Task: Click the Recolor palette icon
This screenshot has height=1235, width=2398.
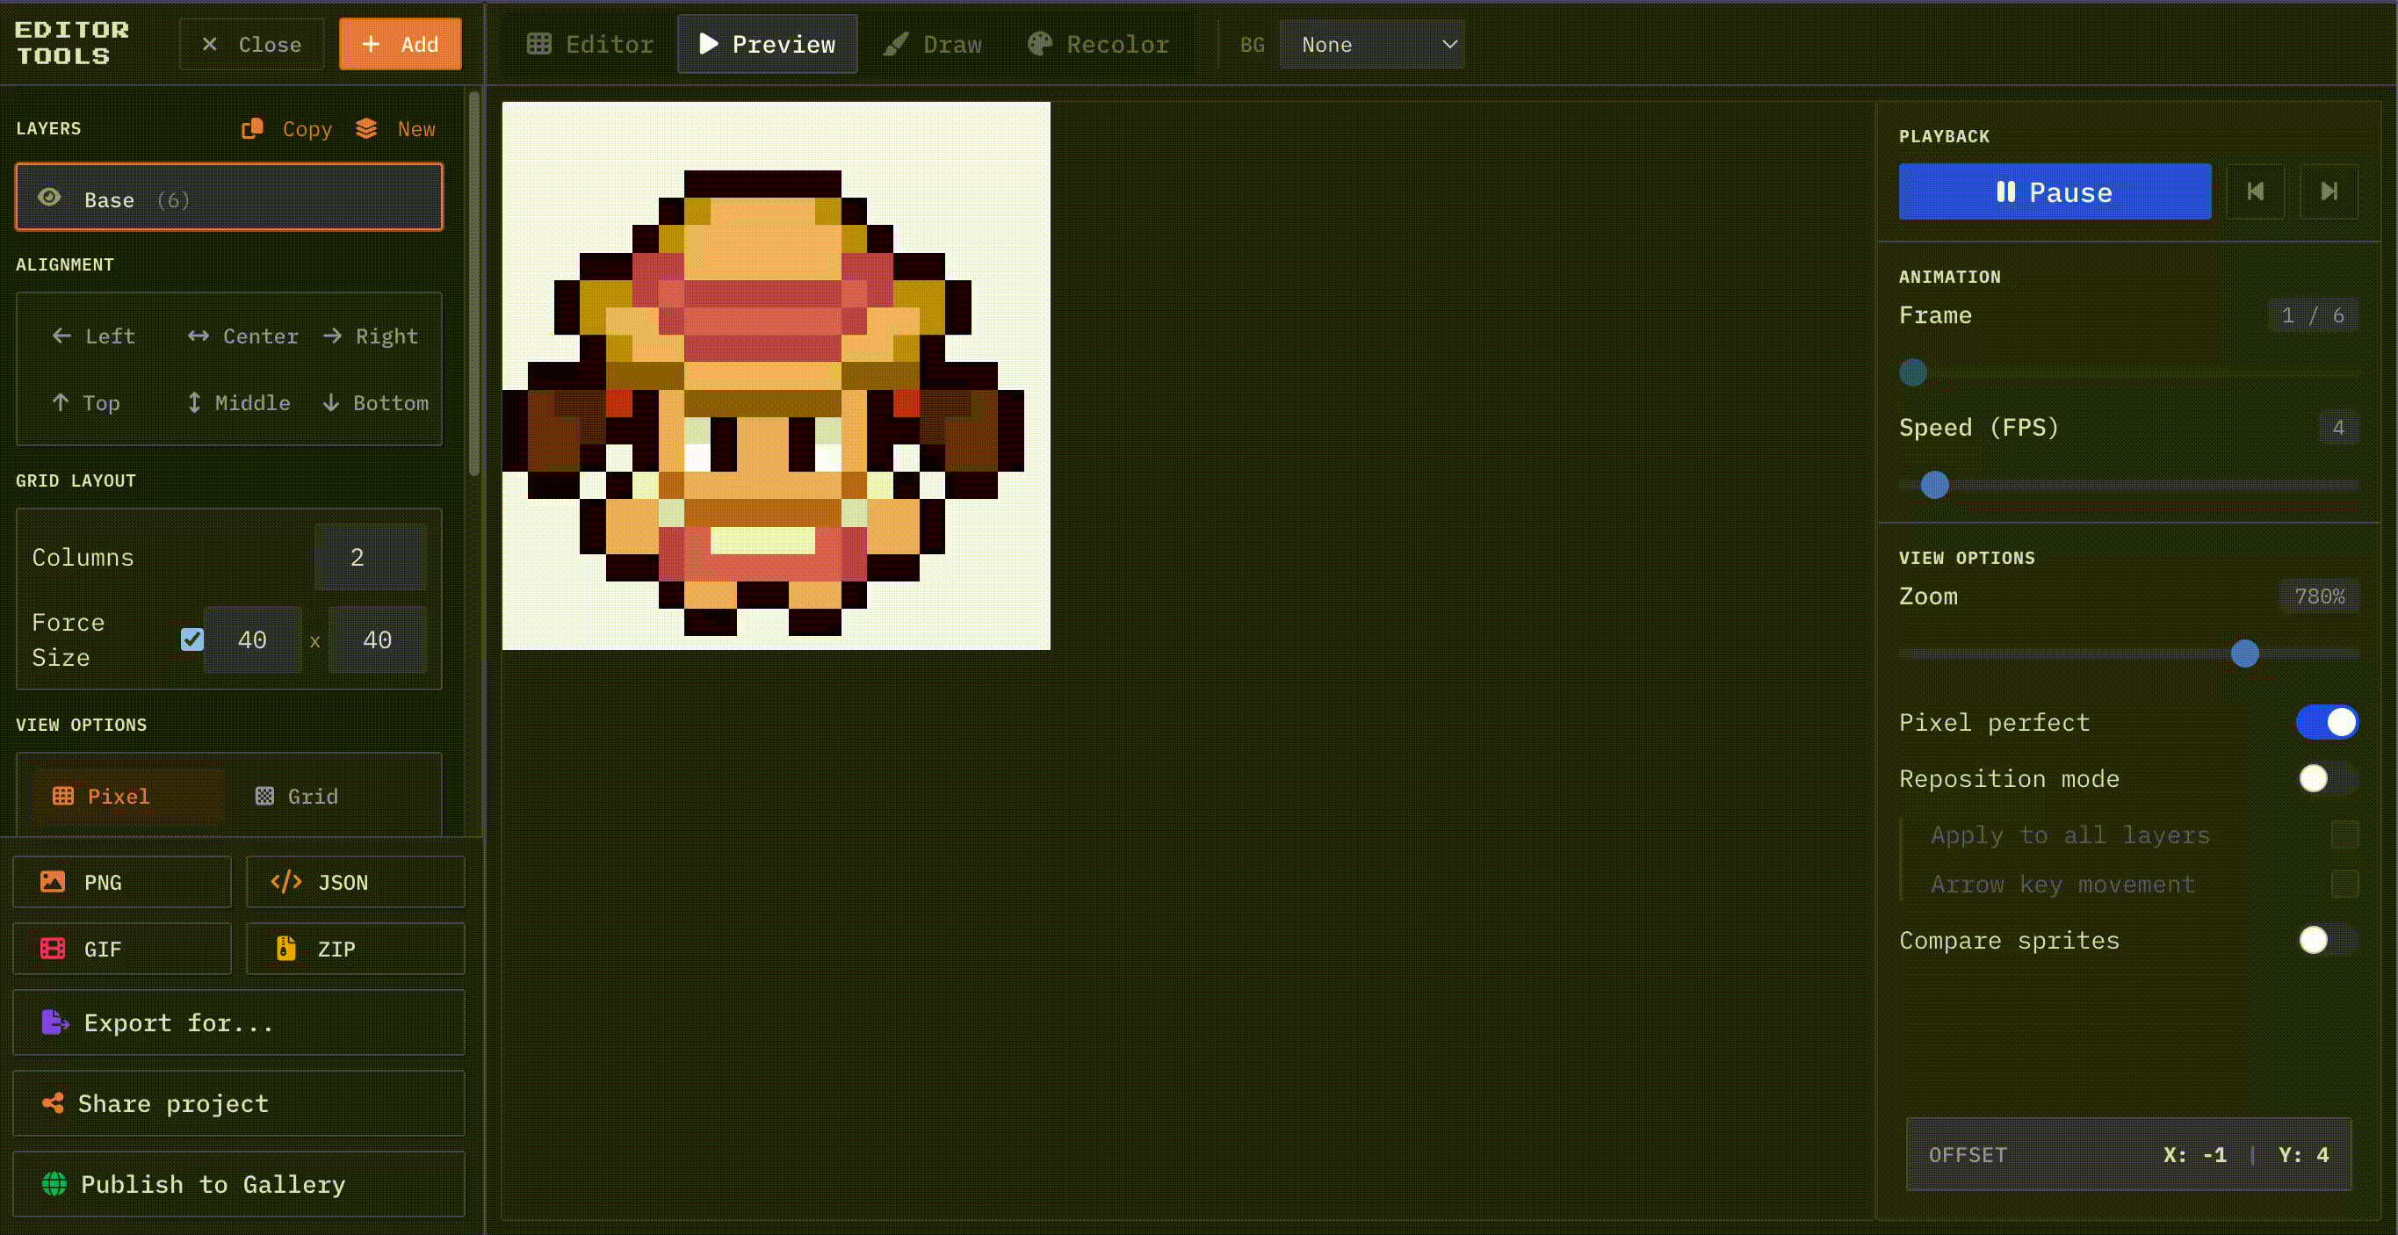Action: point(1040,44)
